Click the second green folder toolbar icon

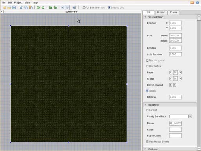point(55,7)
